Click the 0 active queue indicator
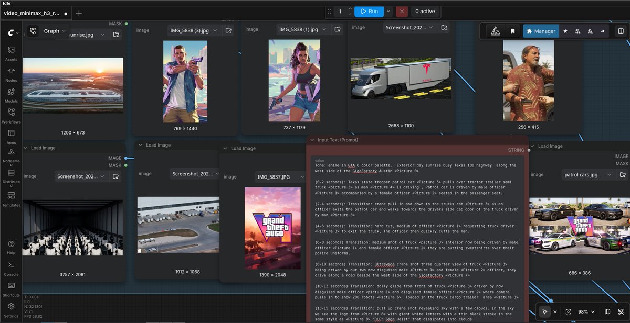Image resolution: width=630 pixels, height=323 pixels. pos(425,11)
